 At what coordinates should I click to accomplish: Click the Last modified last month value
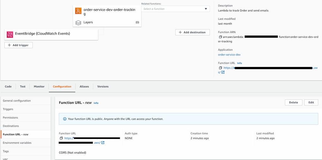point(225,24)
